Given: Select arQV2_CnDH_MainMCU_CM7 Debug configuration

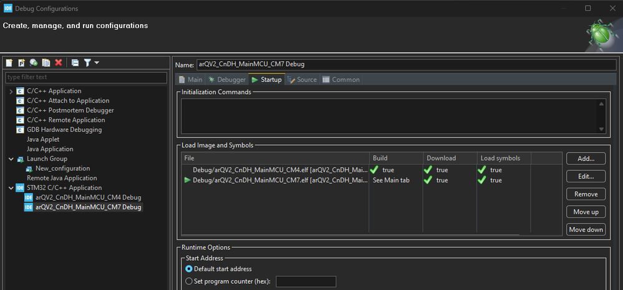Looking at the screenshot, I should point(88,207).
